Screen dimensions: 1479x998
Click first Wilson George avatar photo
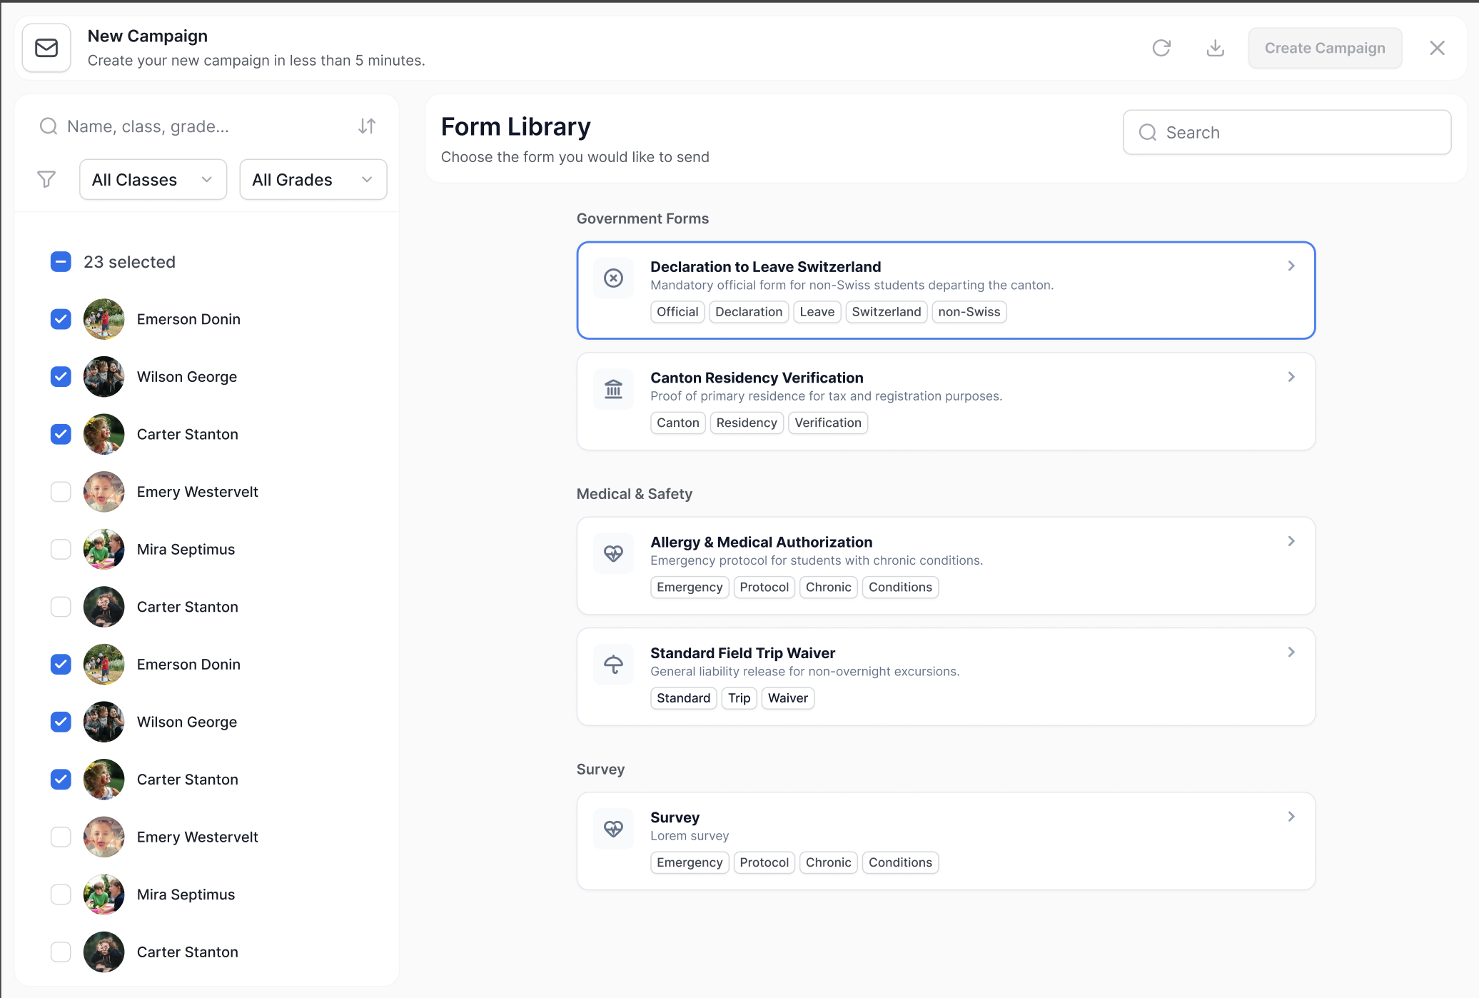coord(104,376)
